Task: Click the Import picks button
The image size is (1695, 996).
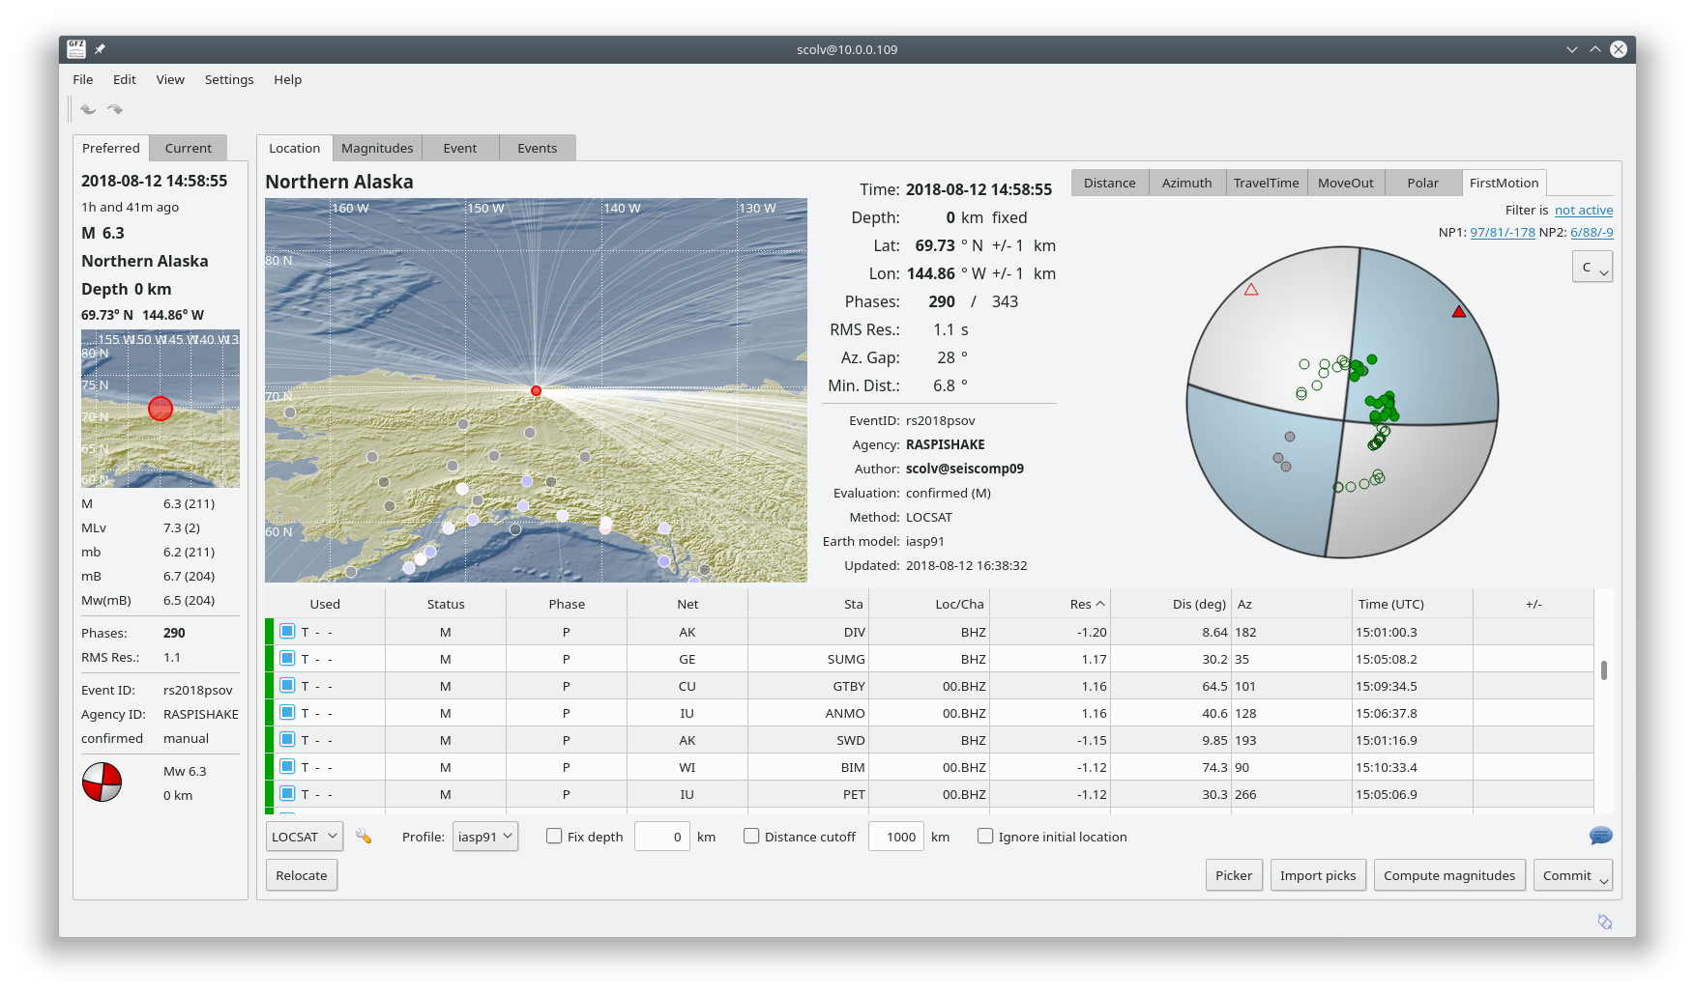Action: [x=1318, y=875]
